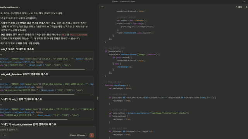The width and height of the screenshot is (248, 139).
Task: Click the mb_1 code block horizontal scrollbar
Action: pos(42,69)
